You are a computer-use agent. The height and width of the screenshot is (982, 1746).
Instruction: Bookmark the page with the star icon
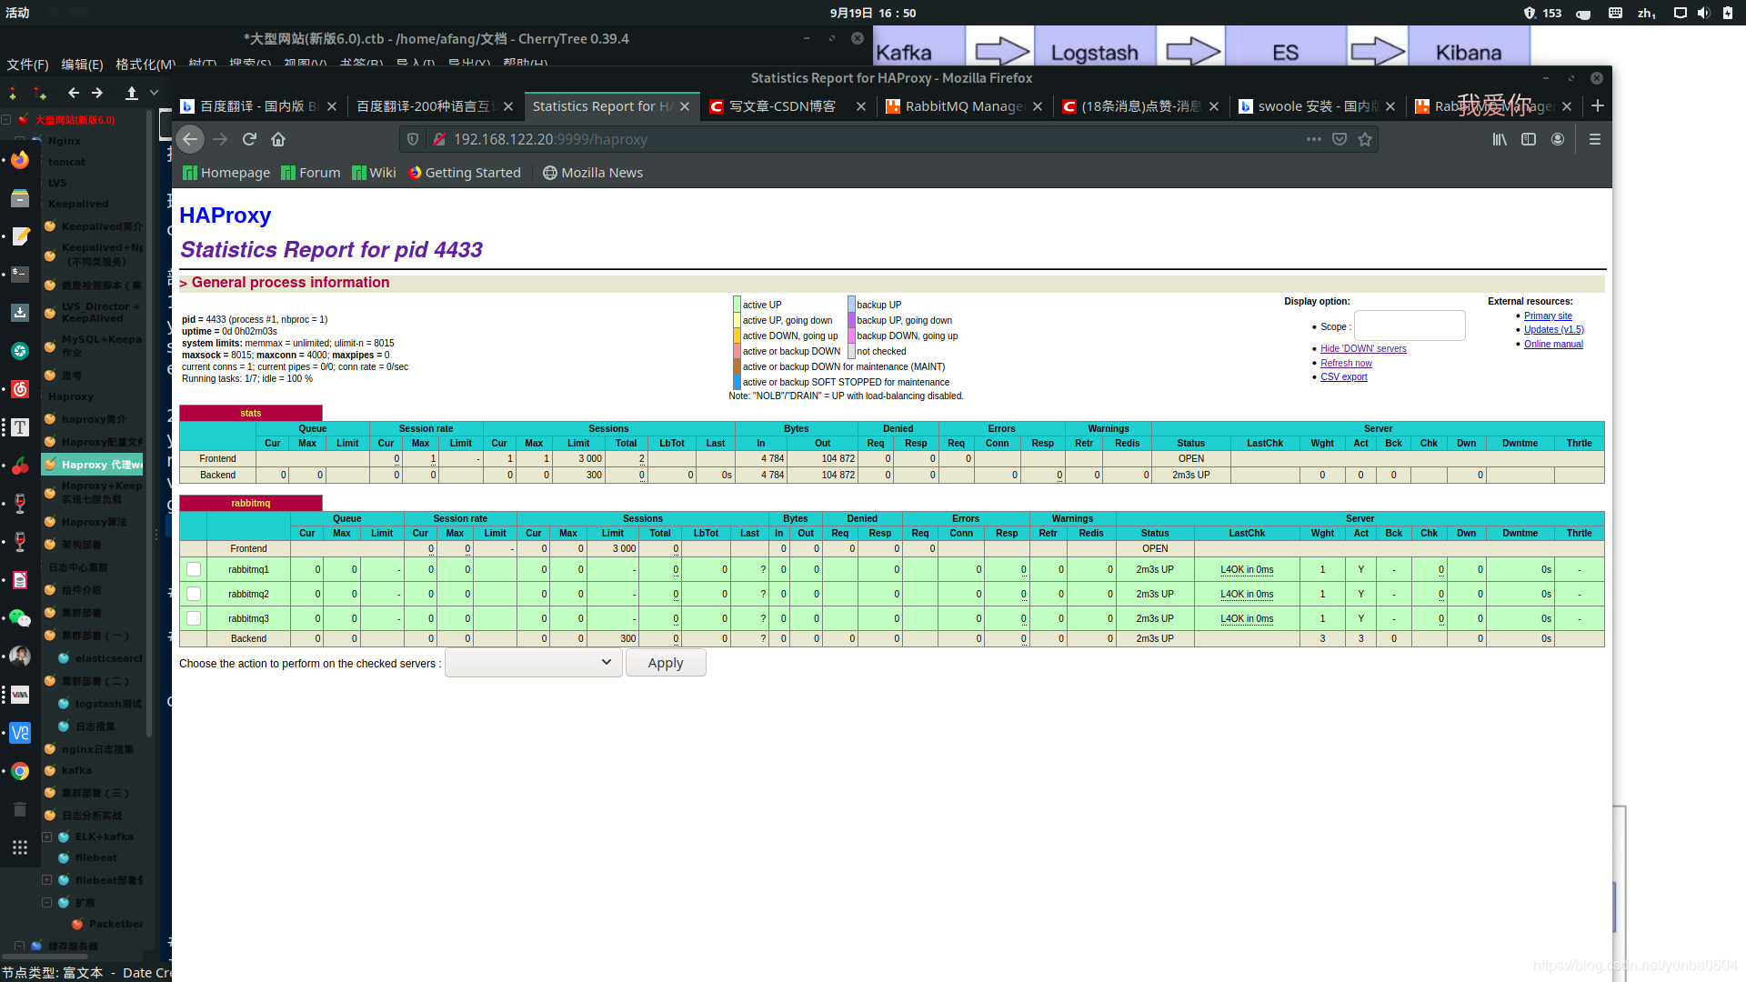click(1365, 138)
